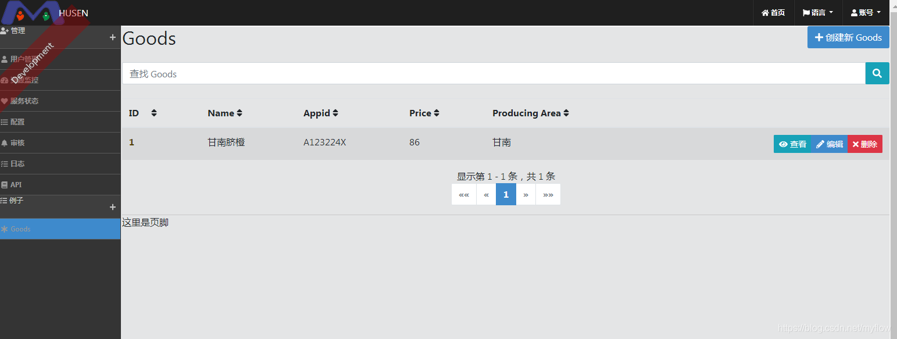Click the 这里是页脚 footer text
The image size is (897, 339).
(145, 222)
